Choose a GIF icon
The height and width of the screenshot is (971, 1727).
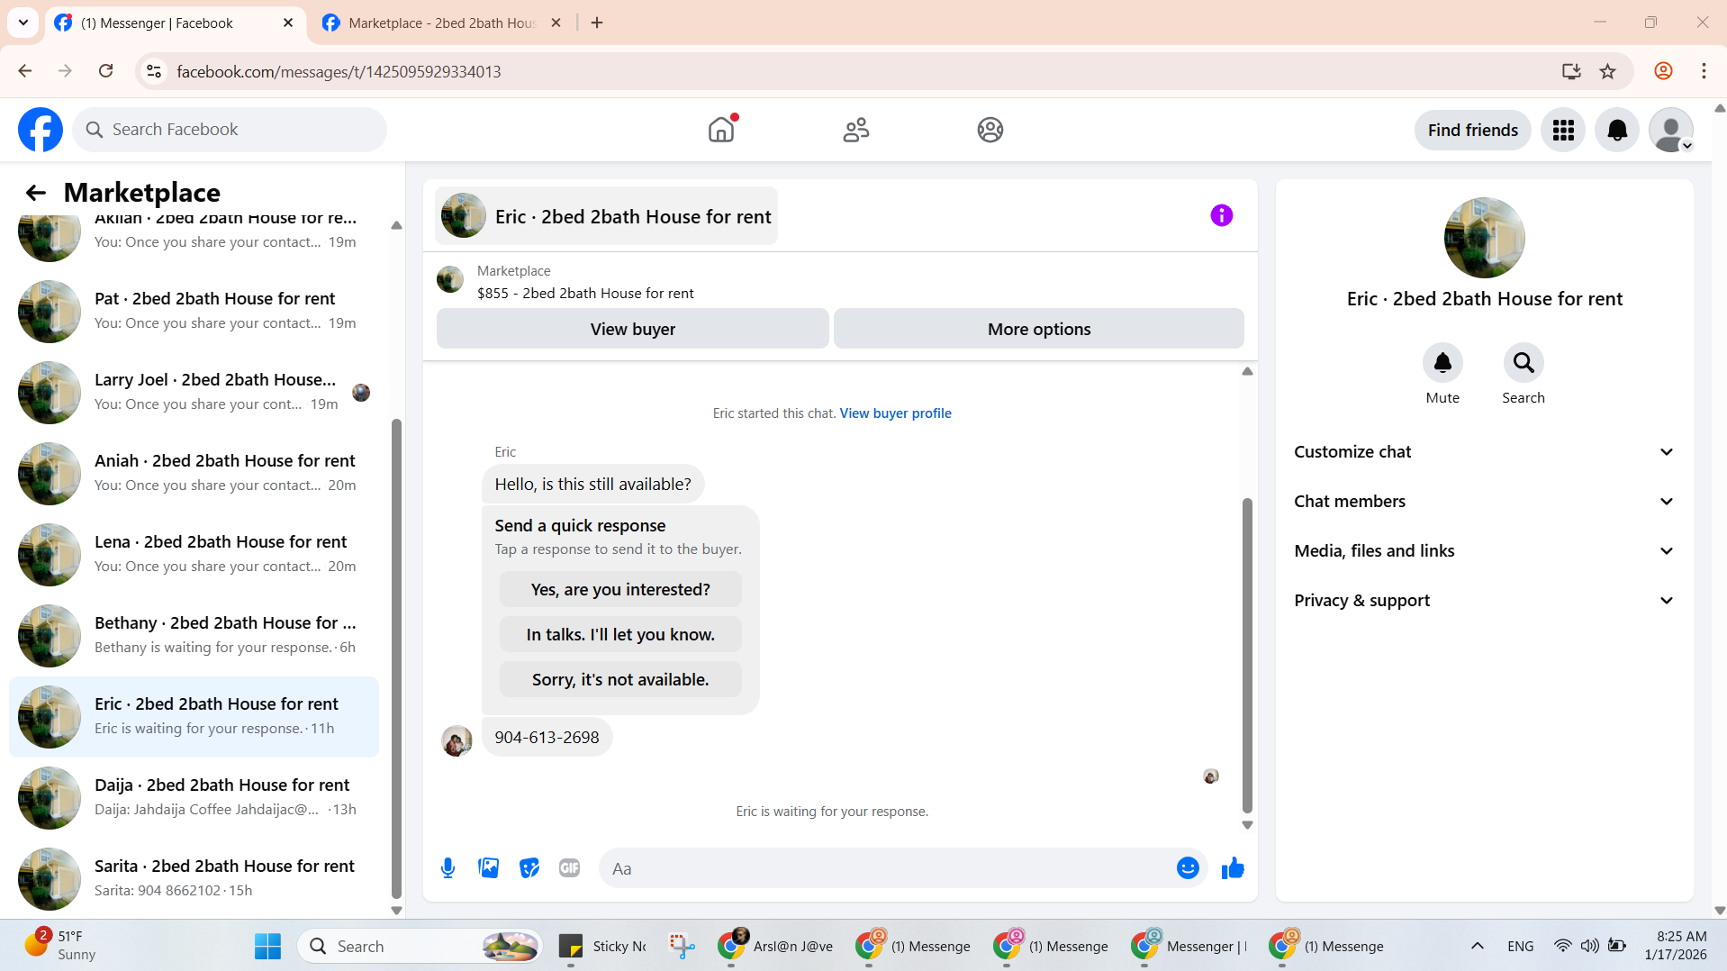click(570, 868)
